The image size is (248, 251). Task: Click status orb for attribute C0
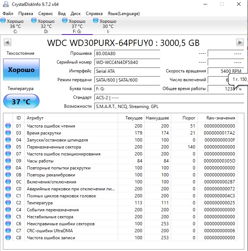[8, 189]
